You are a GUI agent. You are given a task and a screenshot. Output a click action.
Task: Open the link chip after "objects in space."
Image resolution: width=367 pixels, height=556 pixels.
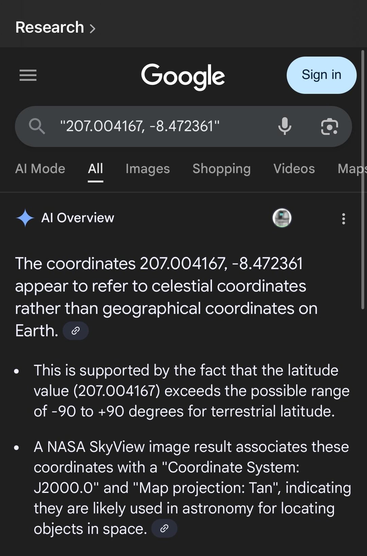pyautogui.click(x=164, y=528)
